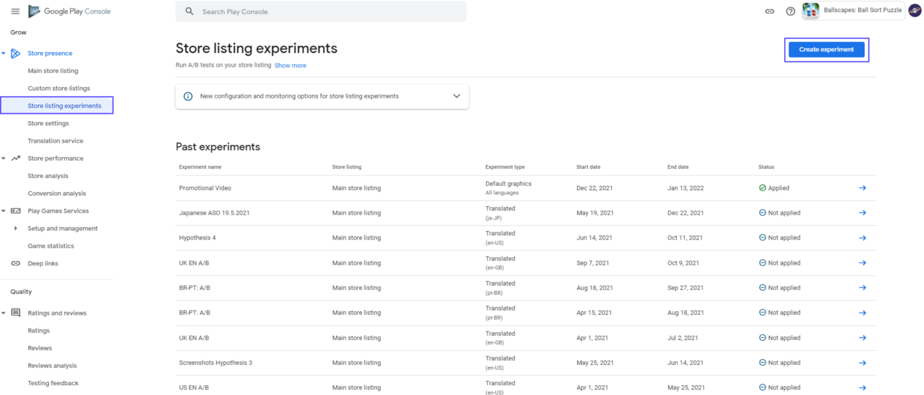The height and width of the screenshot is (395, 924).
Task: Open the navigation hamburger menu
Action: click(x=15, y=10)
